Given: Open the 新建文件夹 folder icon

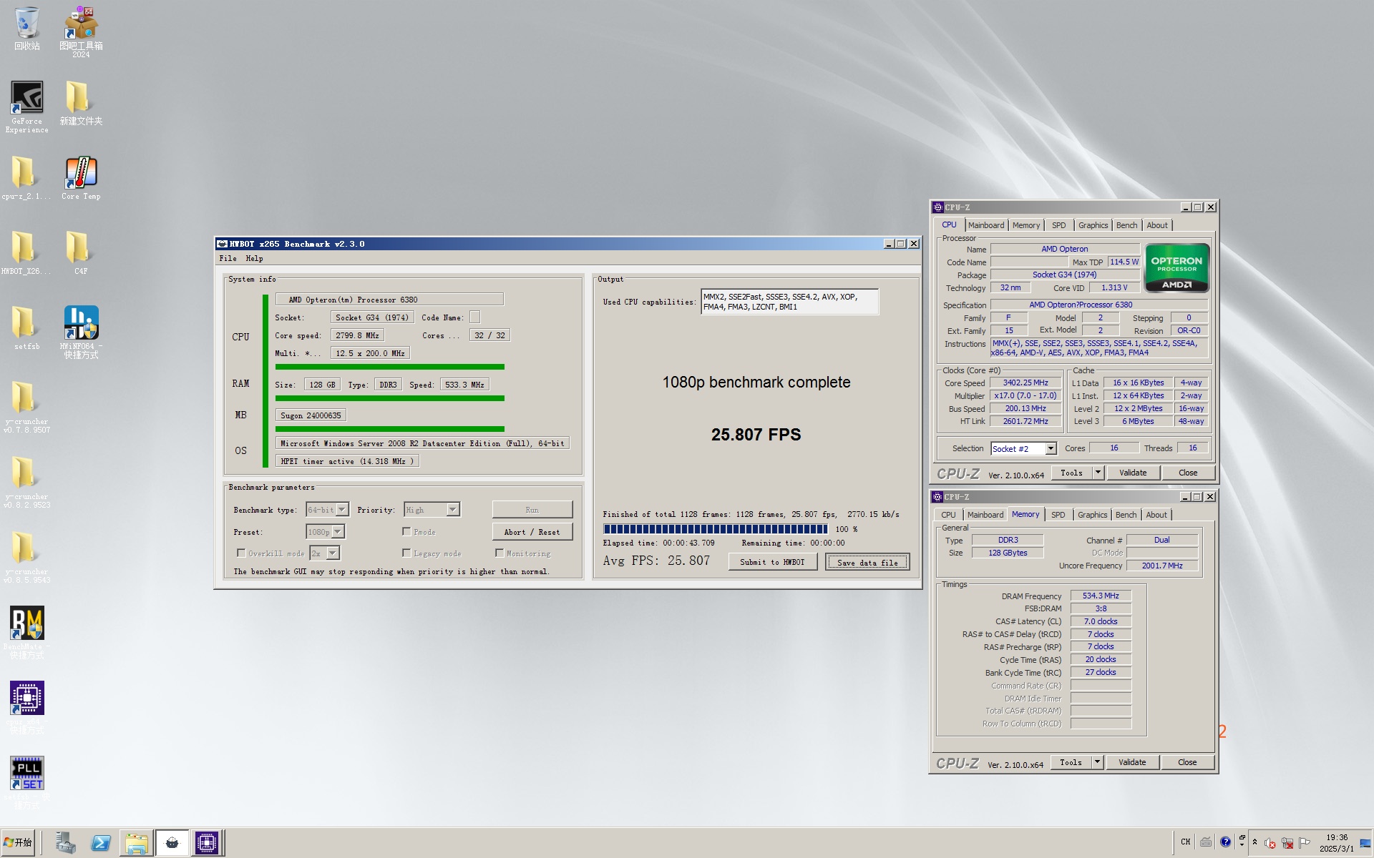Looking at the screenshot, I should (81, 103).
